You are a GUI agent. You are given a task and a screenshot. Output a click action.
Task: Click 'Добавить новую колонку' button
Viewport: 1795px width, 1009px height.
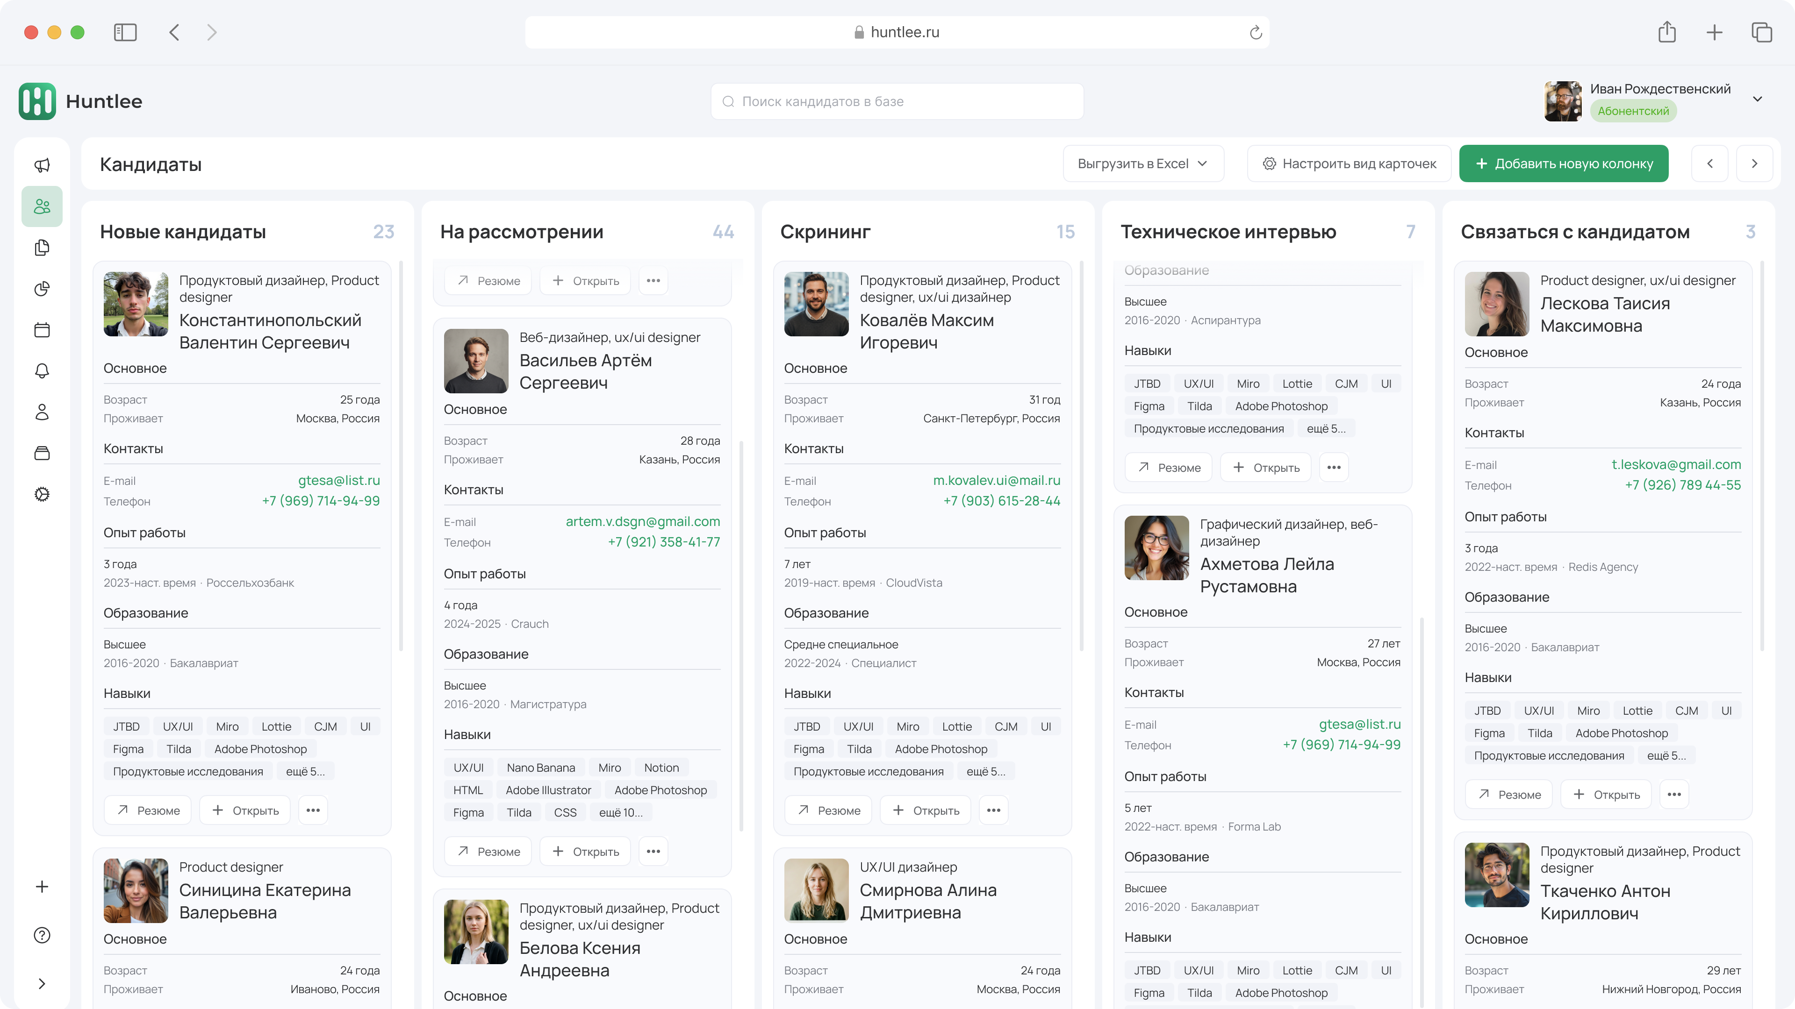[x=1563, y=163]
